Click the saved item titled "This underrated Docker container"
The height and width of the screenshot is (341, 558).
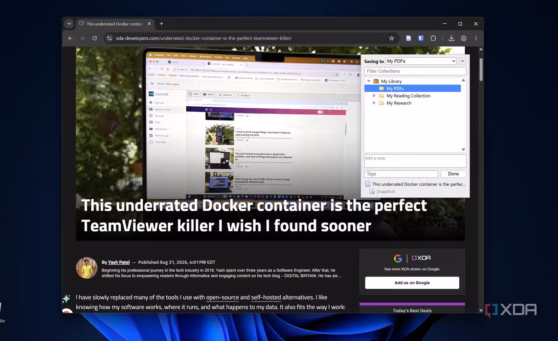pyautogui.click(x=416, y=184)
